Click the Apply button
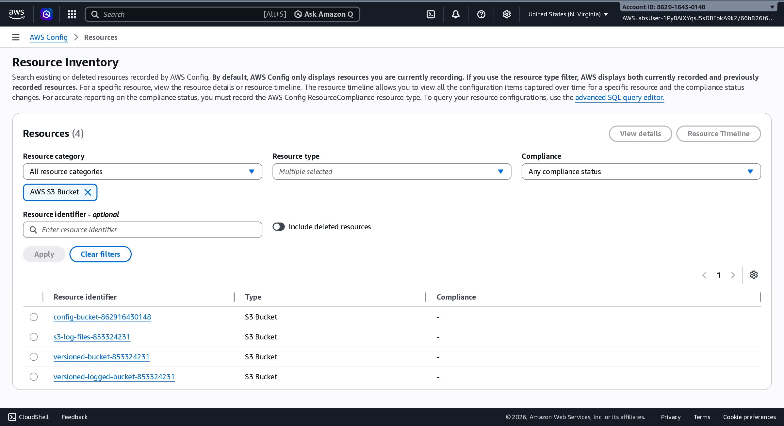Viewport: 784px width, 426px height. point(44,254)
